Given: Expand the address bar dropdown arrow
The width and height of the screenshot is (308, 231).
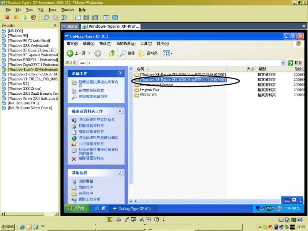Looking at the screenshot, I should tap(283, 63).
